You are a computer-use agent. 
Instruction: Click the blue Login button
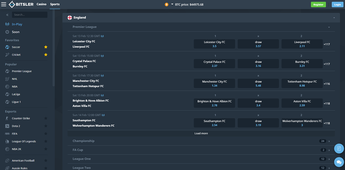[x=337, y=5]
